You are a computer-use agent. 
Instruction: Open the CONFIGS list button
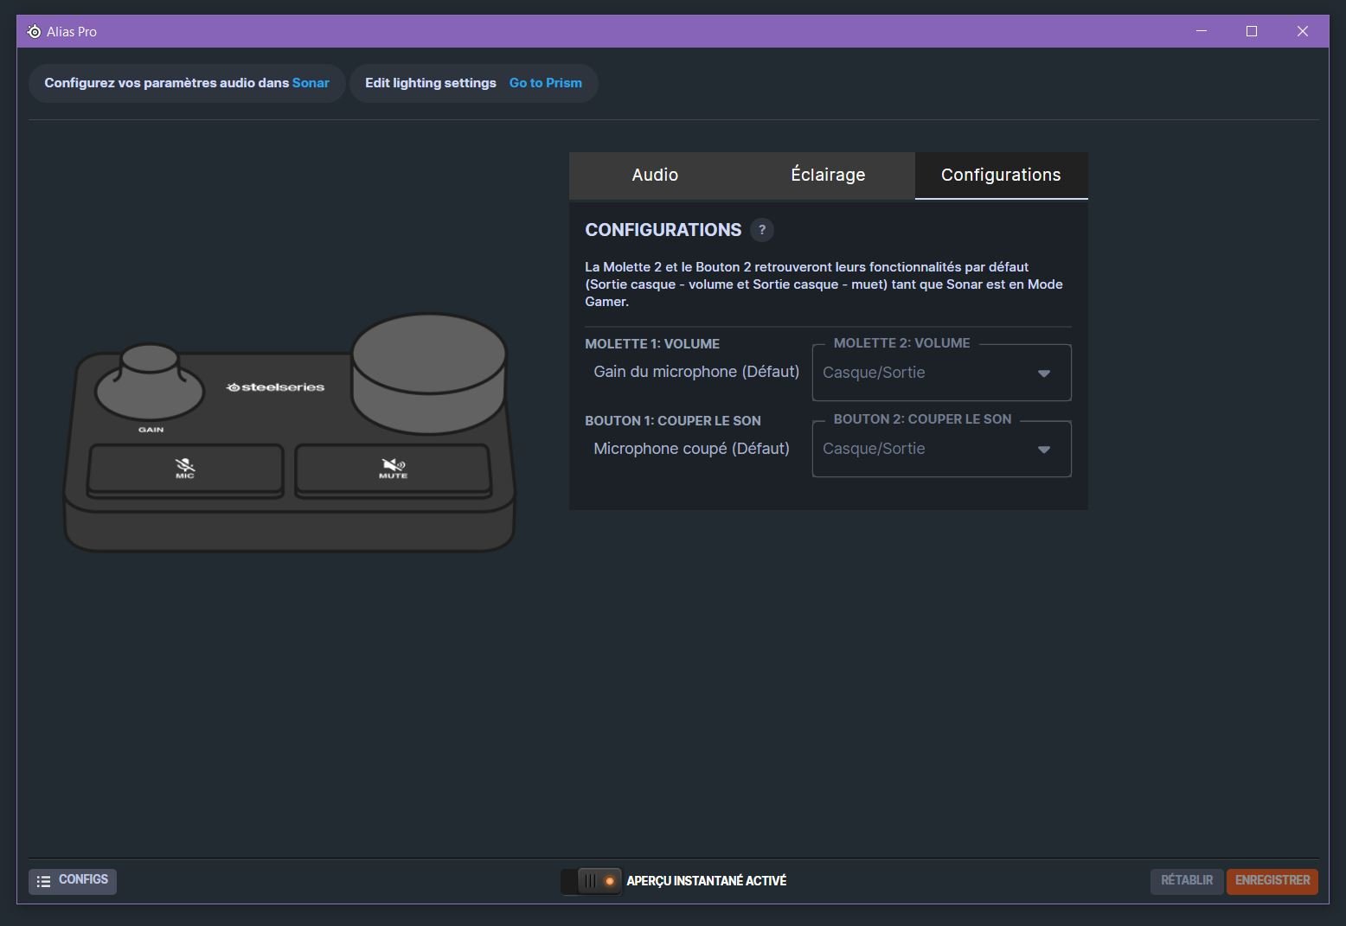click(73, 881)
